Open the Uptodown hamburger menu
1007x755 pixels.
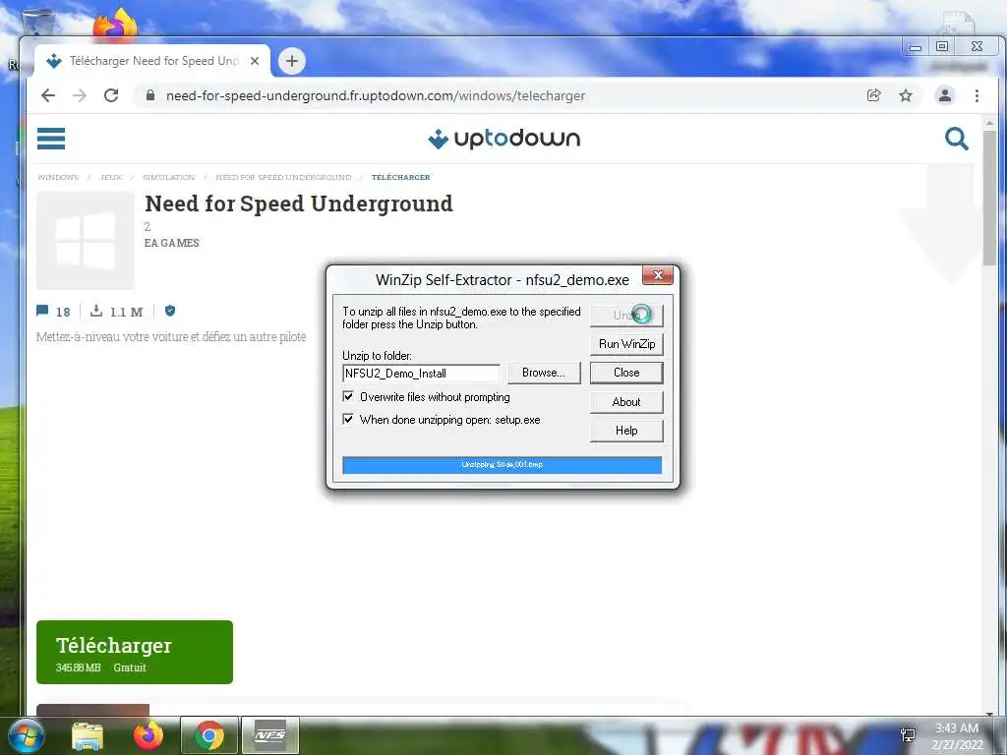(x=51, y=139)
